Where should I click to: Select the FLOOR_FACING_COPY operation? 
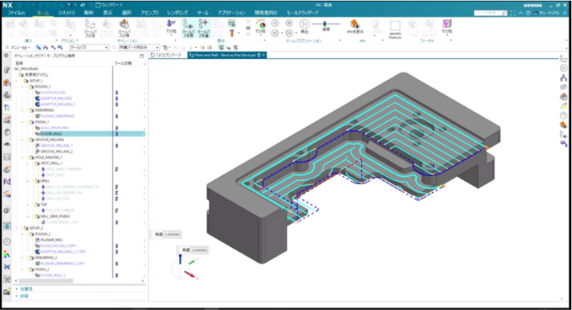point(58,246)
